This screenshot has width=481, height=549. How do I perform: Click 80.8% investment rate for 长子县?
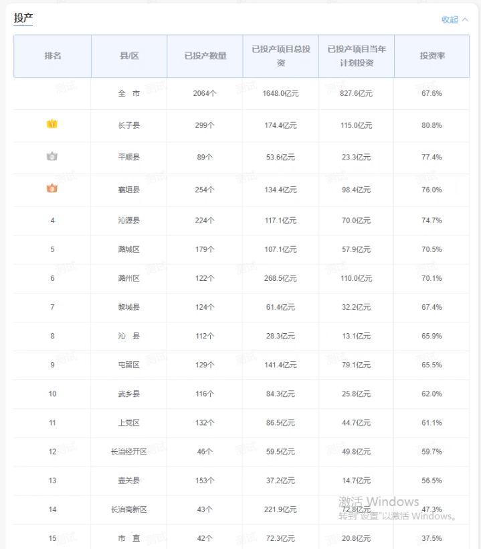[431, 125]
